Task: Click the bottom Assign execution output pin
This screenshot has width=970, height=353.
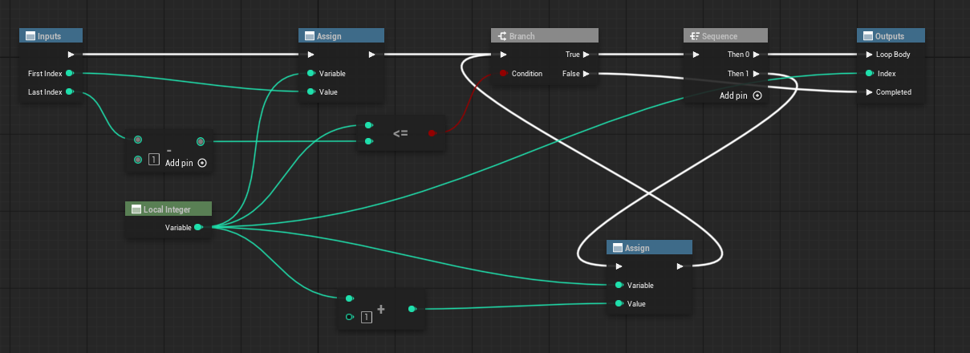Action: click(680, 266)
